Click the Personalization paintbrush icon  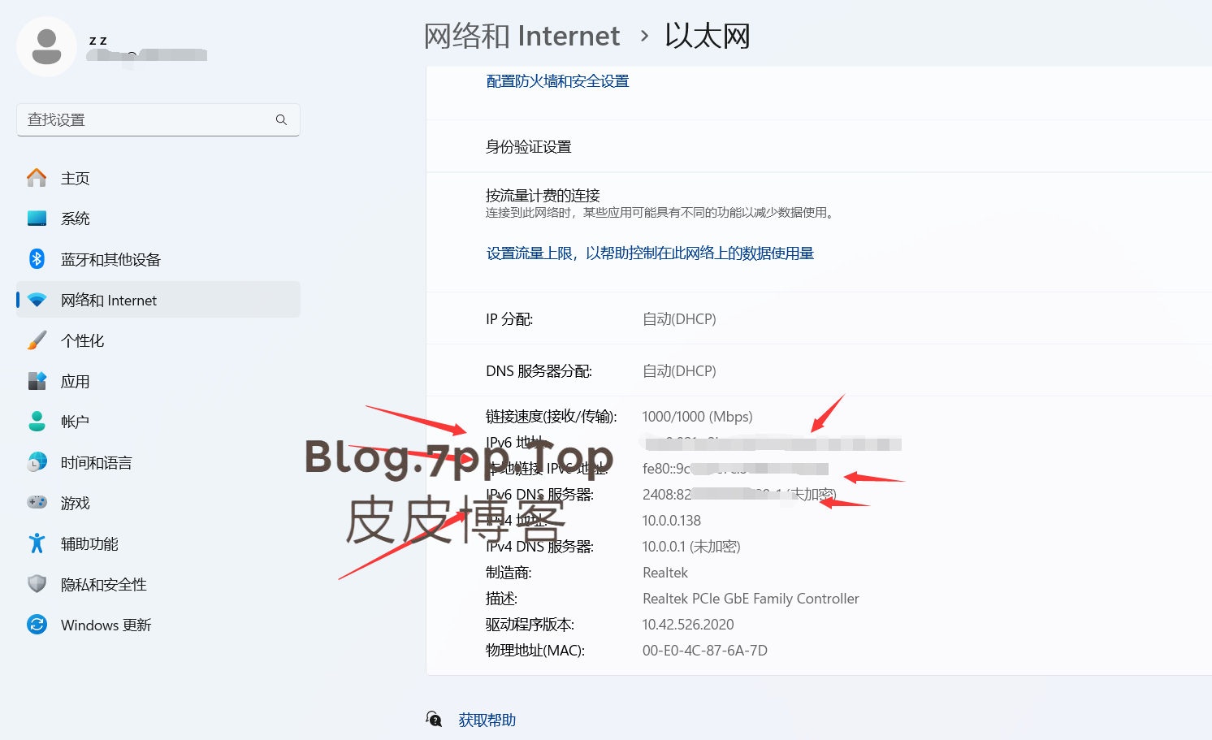tap(37, 340)
